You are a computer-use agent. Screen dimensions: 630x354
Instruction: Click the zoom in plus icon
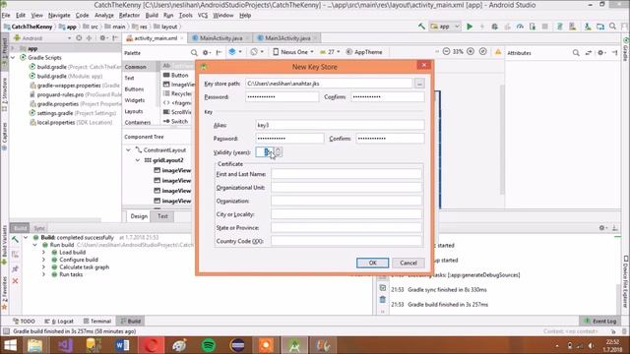tap(471, 52)
